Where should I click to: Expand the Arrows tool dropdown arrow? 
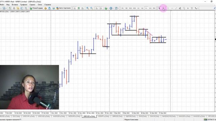coord(198,8)
